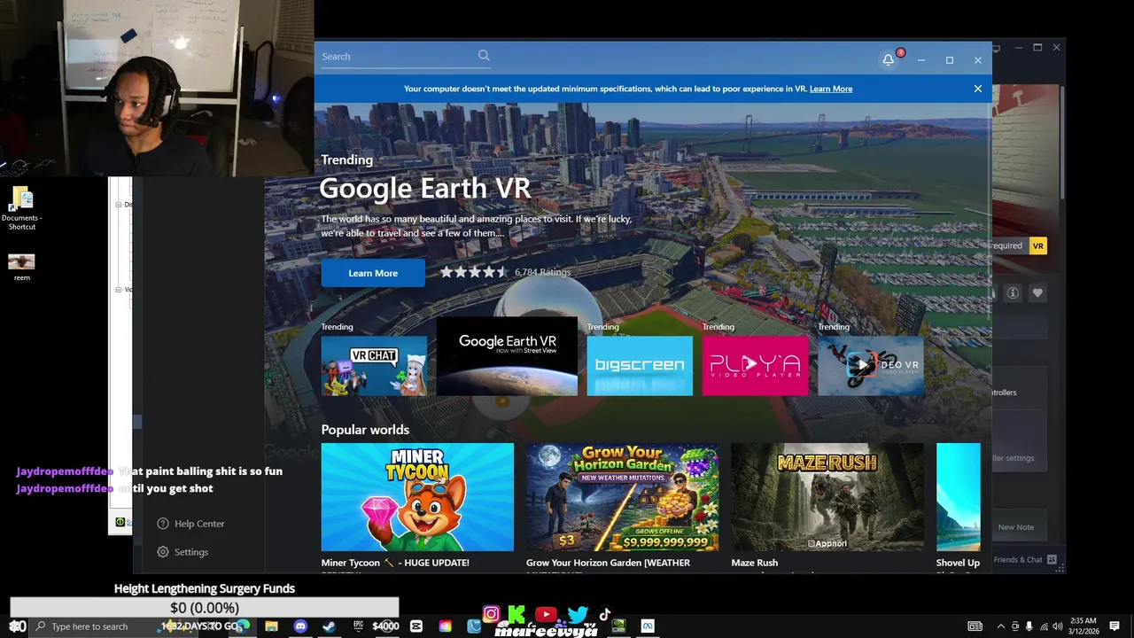Open Discord from the taskbar
Screen dimensions: 1134x638
tap(300, 626)
